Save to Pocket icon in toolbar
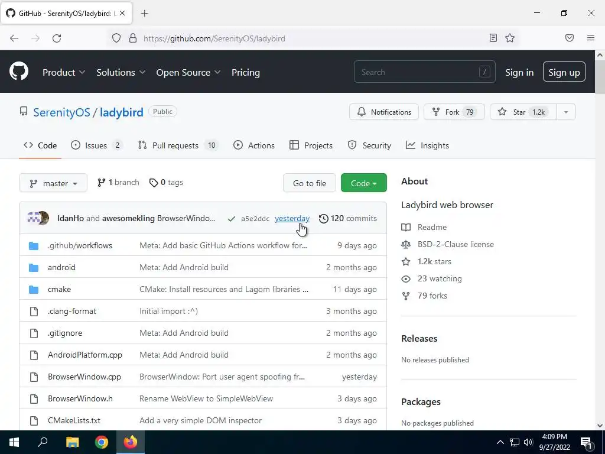Image resolution: width=605 pixels, height=454 pixels. pyautogui.click(x=569, y=38)
